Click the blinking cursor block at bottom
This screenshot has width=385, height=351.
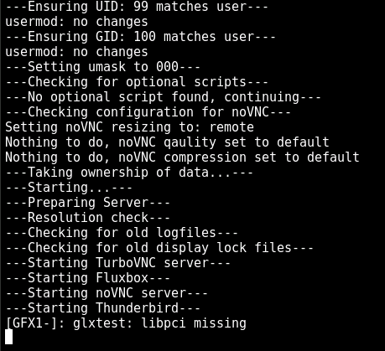click(x=9, y=337)
